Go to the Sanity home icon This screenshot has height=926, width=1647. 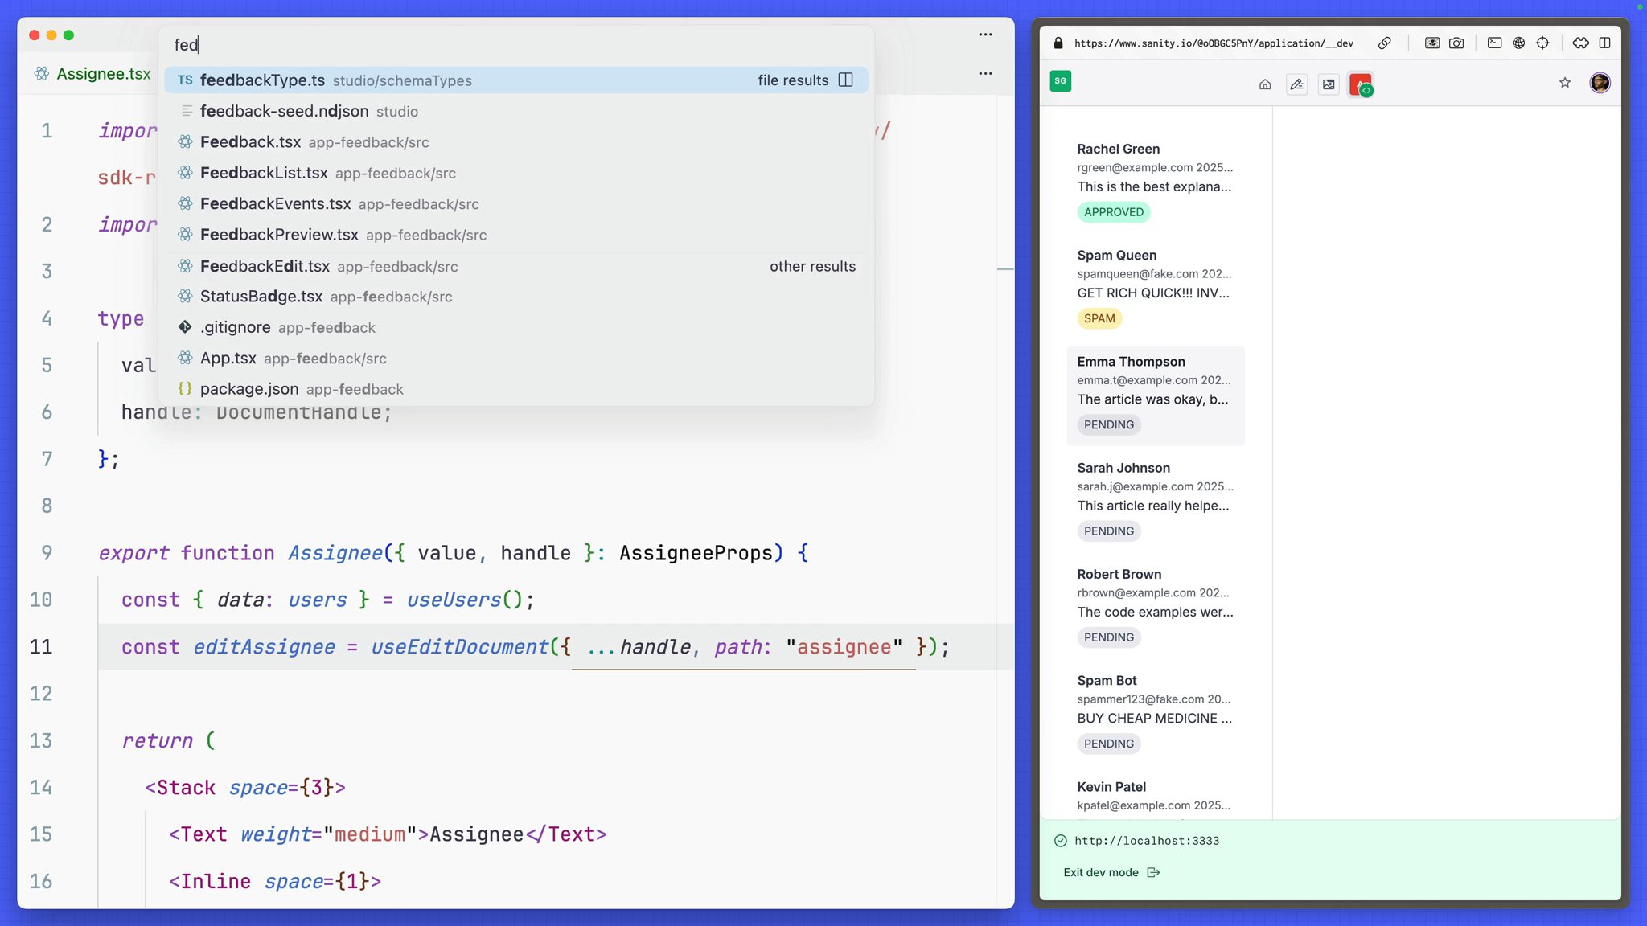click(1265, 84)
